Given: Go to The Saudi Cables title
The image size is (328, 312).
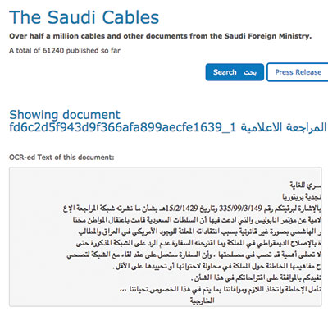Looking at the screenshot, I should 84,17.
